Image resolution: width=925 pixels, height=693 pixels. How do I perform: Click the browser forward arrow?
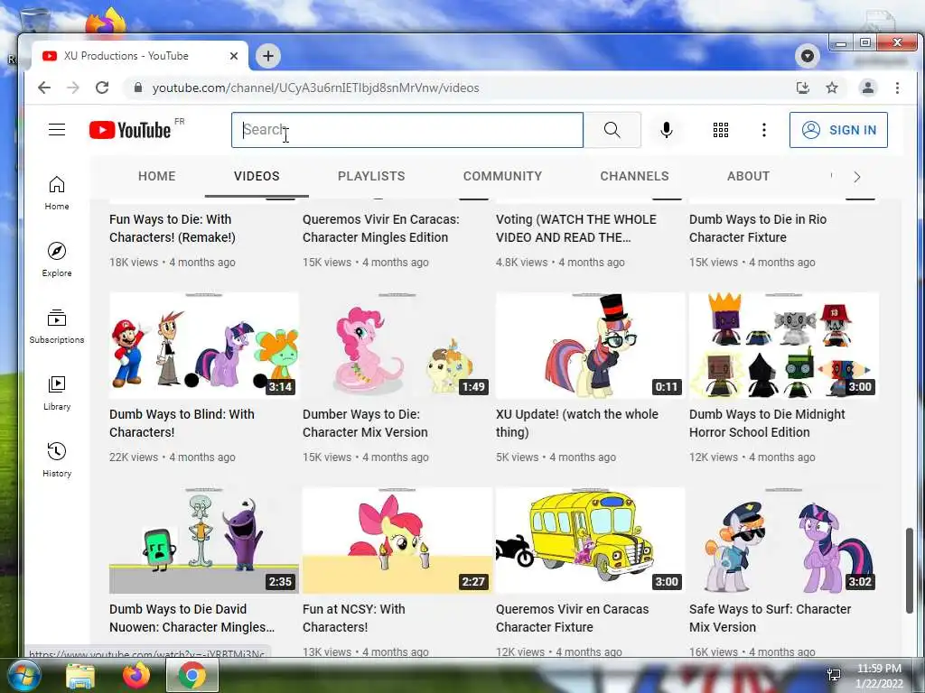[72, 88]
